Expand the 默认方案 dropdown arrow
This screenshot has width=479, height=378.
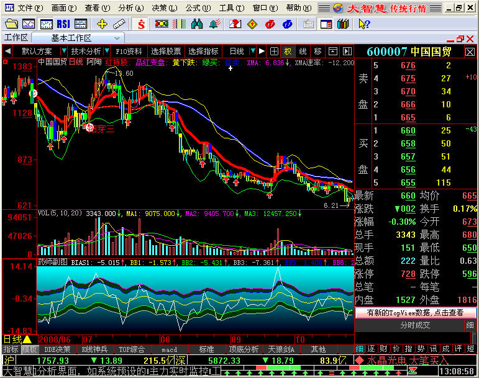click(63, 52)
